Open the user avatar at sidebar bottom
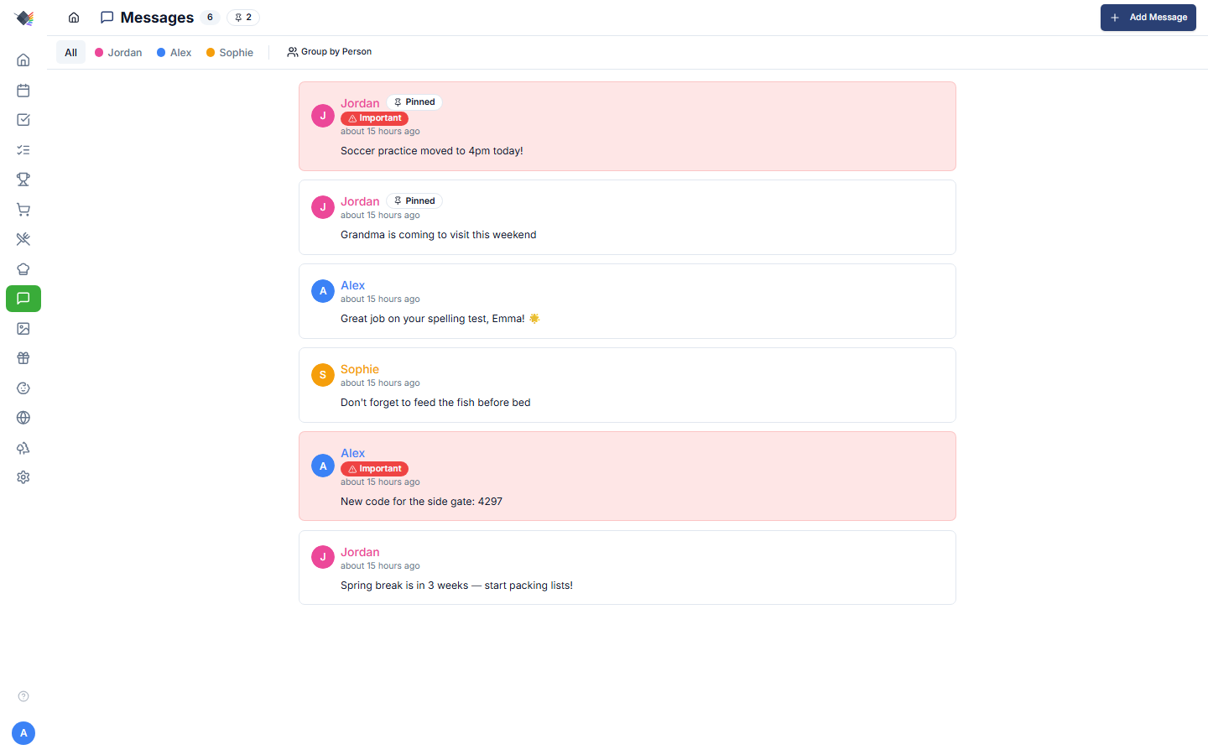Image resolution: width=1208 pixels, height=755 pixels. 23,733
